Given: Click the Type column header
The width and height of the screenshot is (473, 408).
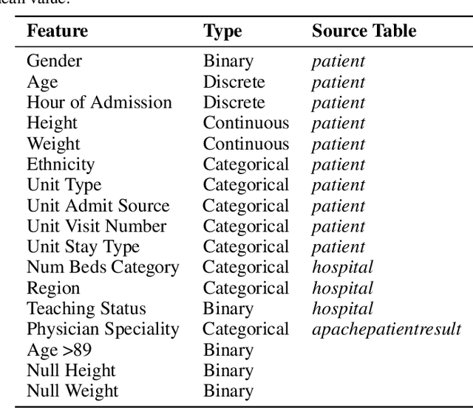Looking at the screenshot, I should (x=222, y=31).
